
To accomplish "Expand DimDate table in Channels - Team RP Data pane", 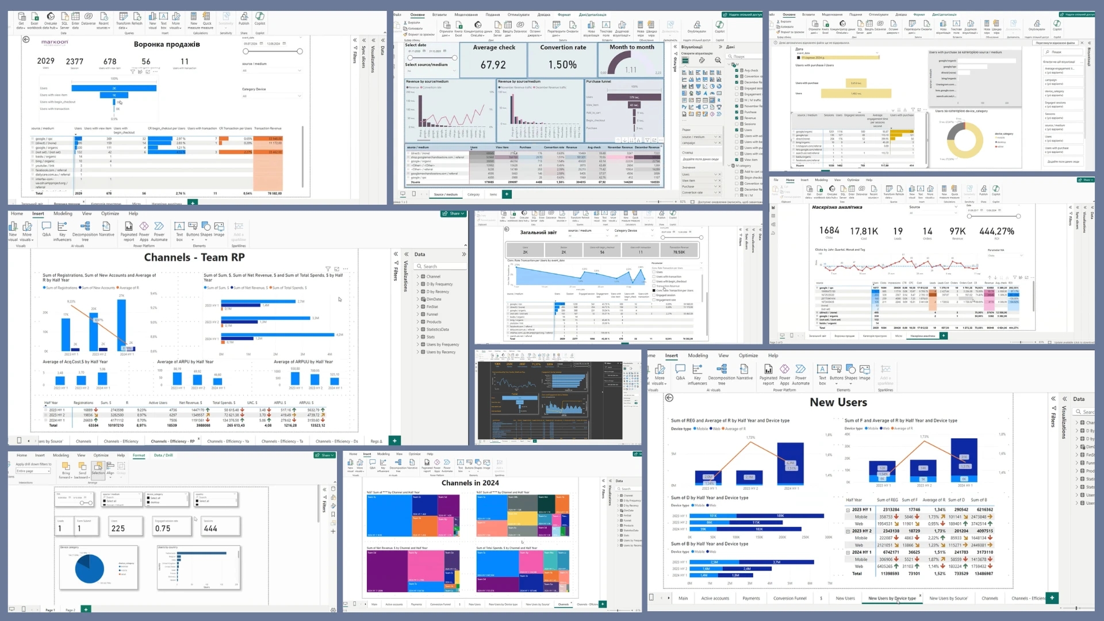I will [418, 299].
